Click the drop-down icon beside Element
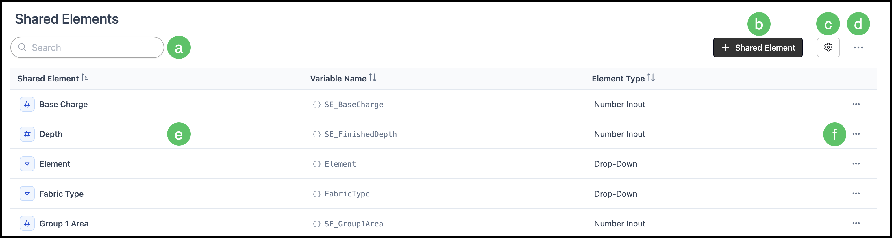Viewport: 892px width, 238px height. click(27, 164)
